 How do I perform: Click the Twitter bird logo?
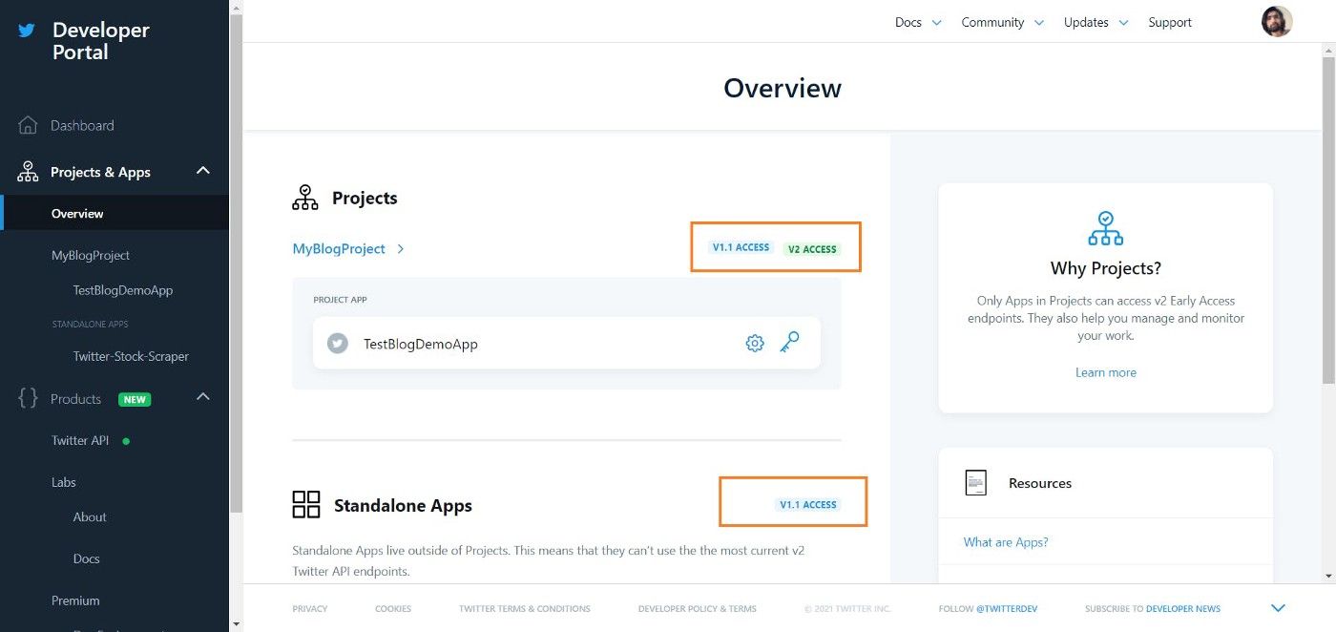(27, 31)
